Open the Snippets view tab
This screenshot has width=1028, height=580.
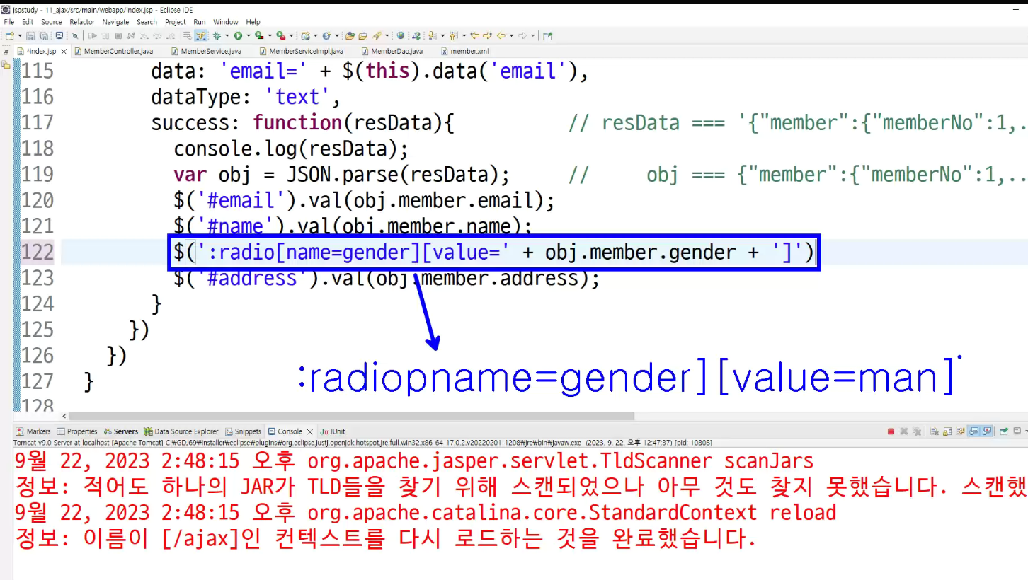click(x=244, y=431)
